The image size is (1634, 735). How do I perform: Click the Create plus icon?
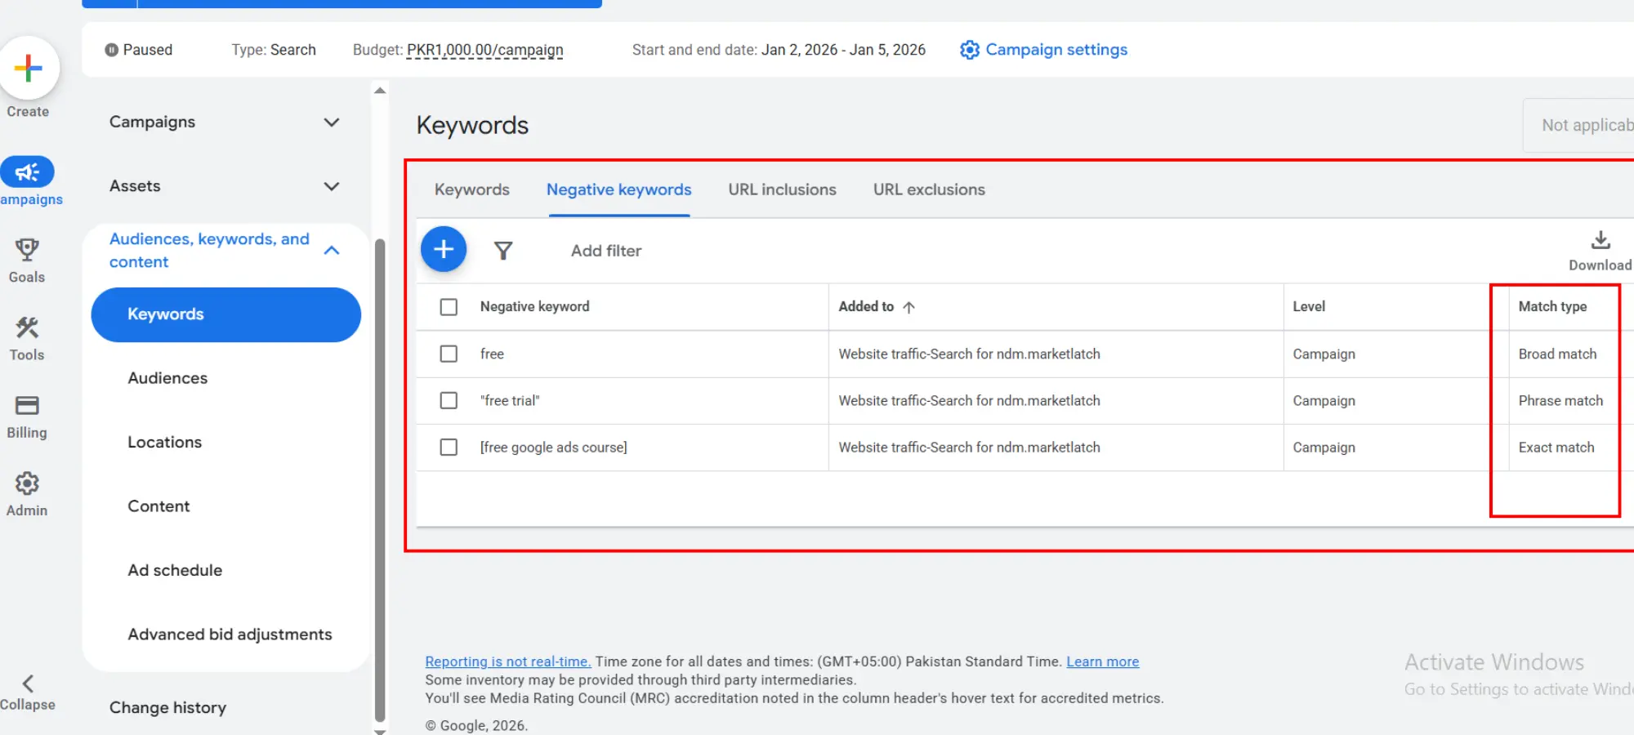[x=29, y=68]
